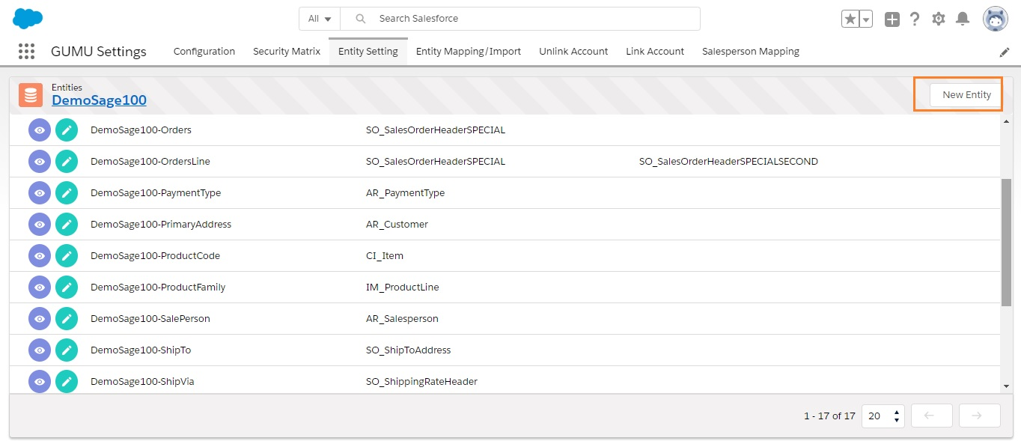The height and width of the screenshot is (441, 1021).
Task: Open the Security Matrix tab
Action: click(287, 52)
